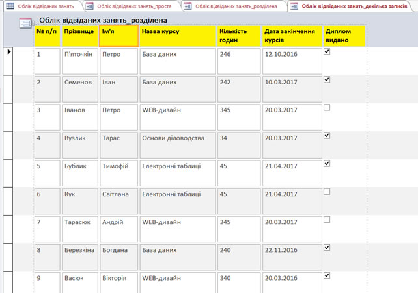Click the form icon on 'Облік відвіданих занять_проста' tab
The image size is (418, 293).
[x=90, y=6]
